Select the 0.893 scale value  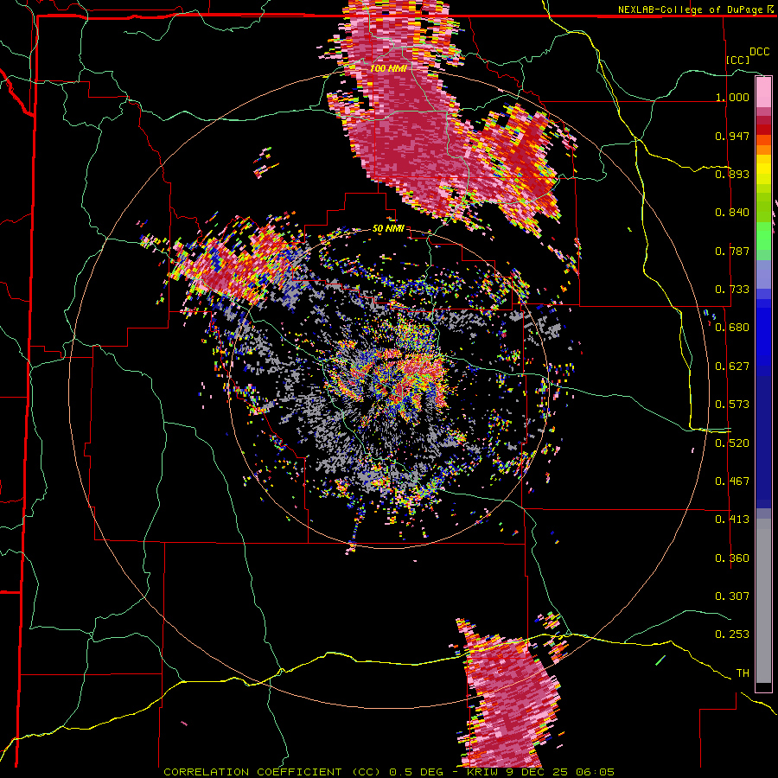[732, 174]
